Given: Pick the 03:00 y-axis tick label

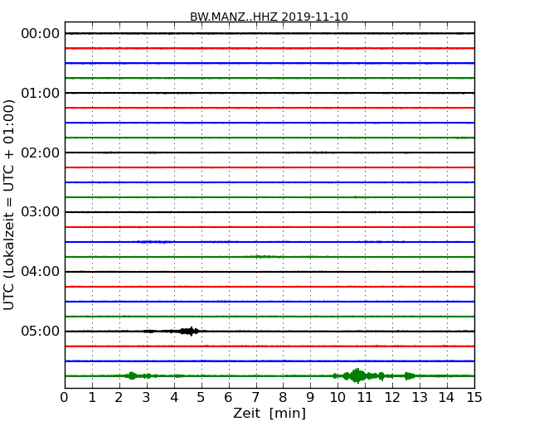Looking at the screenshot, I should coord(40,212).
